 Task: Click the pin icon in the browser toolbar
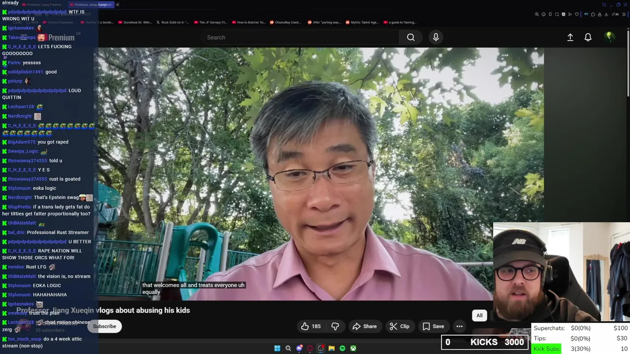[x=550, y=14]
